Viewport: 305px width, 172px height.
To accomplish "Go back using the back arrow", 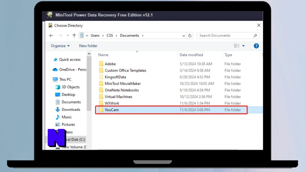I will (51, 36).
